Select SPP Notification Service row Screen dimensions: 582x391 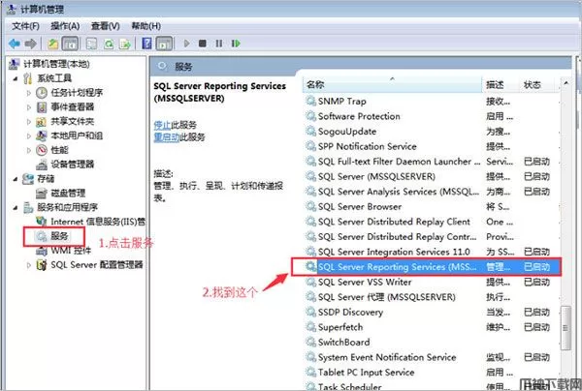(432, 147)
